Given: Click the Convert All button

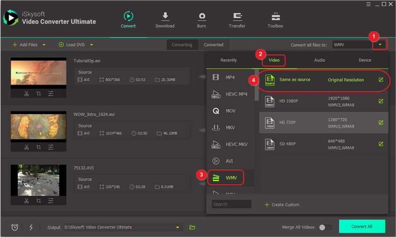Looking at the screenshot, I should pyautogui.click(x=362, y=226).
